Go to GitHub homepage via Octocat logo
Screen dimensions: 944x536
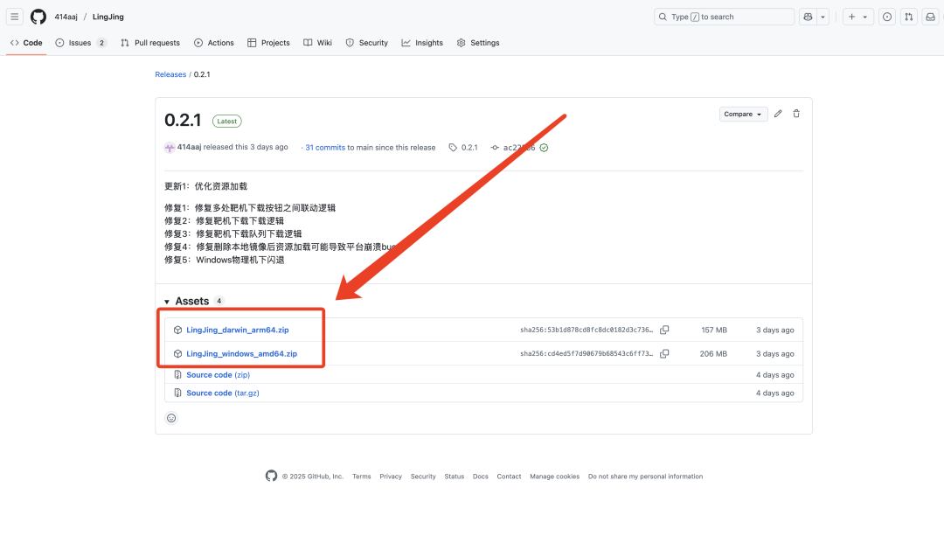[x=38, y=17]
